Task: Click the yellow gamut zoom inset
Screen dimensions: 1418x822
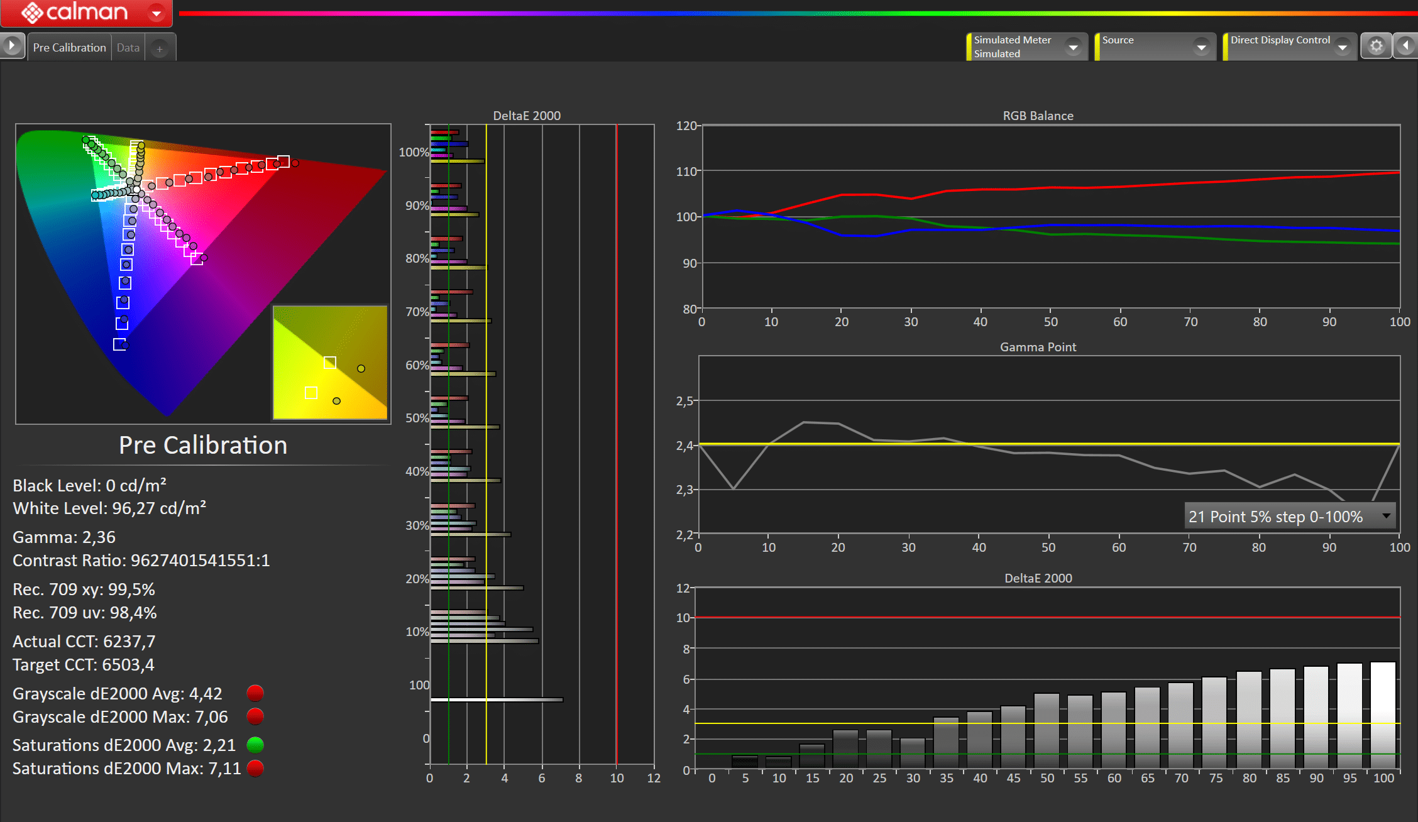Action: click(x=330, y=363)
